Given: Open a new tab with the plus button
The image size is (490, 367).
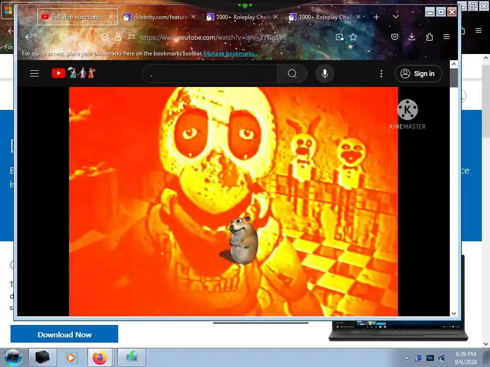Looking at the screenshot, I should click(x=376, y=17).
